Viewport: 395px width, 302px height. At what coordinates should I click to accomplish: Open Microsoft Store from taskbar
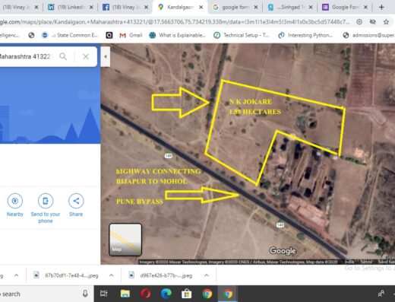point(187,294)
